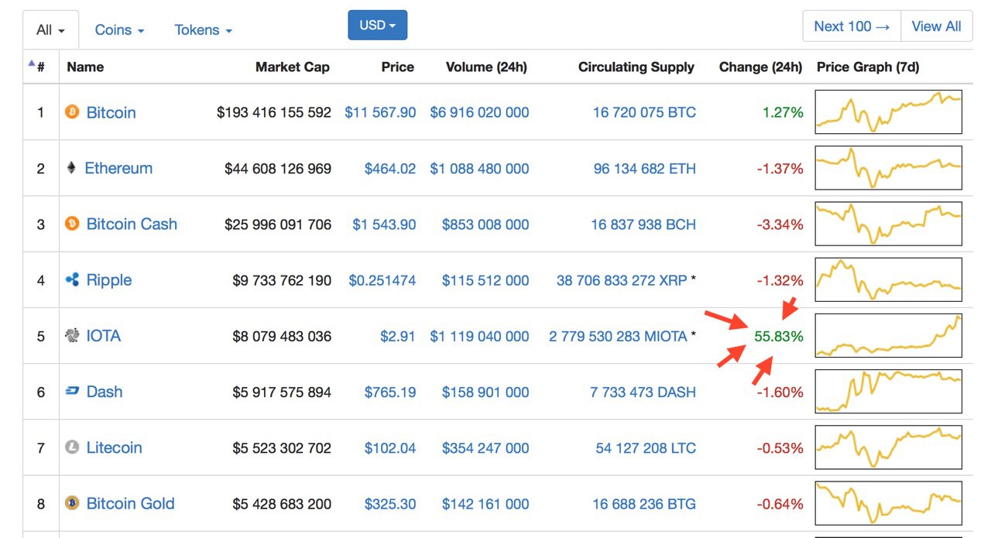Sort by Market Cap column header
The width and height of the screenshot is (991, 538).
293,67
